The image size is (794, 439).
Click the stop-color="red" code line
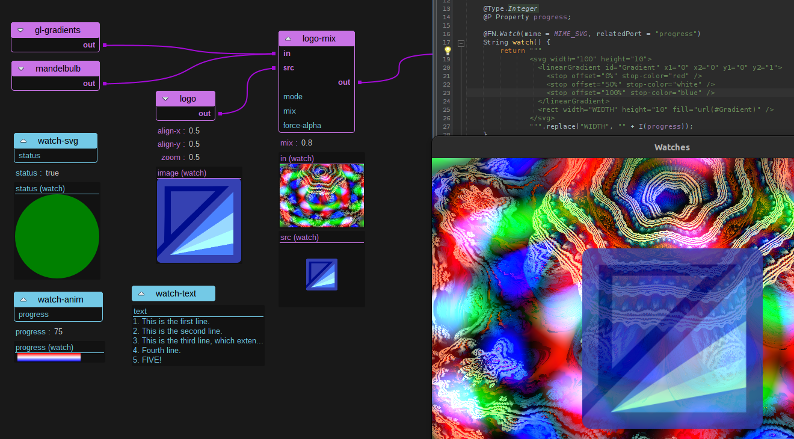click(624, 76)
